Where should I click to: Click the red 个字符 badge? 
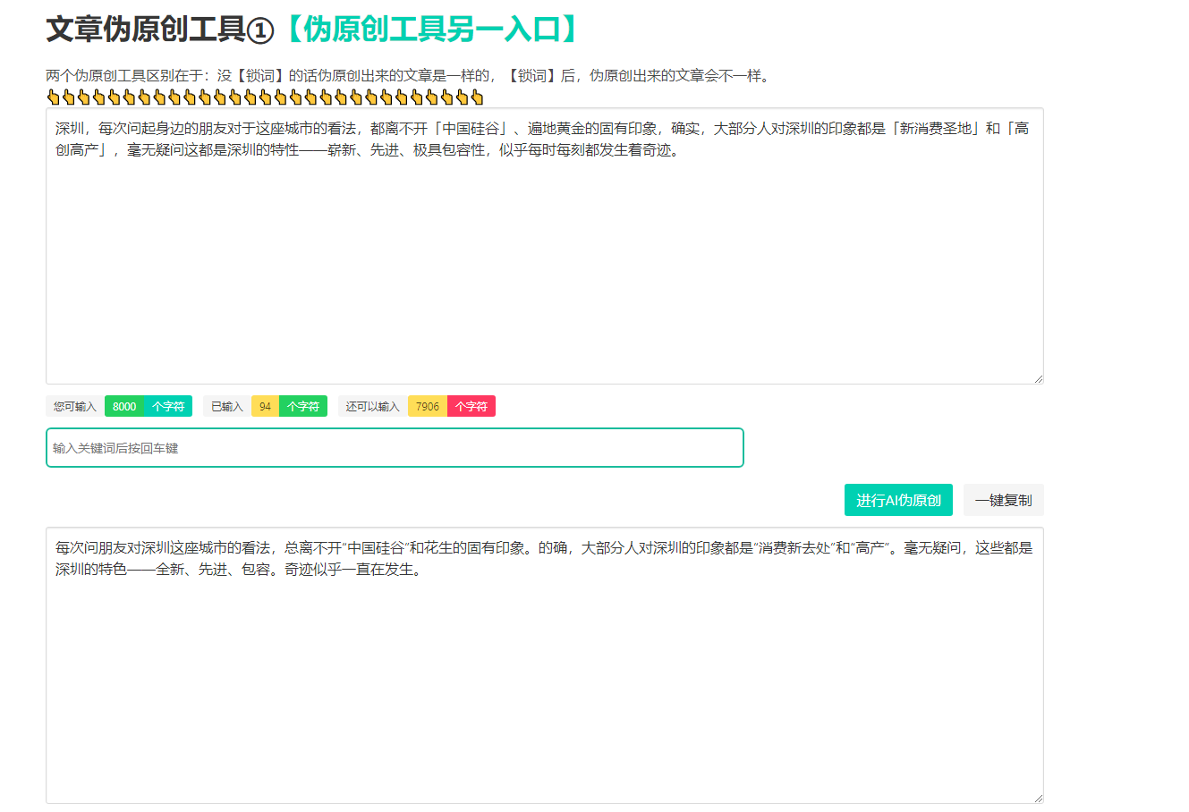click(471, 406)
